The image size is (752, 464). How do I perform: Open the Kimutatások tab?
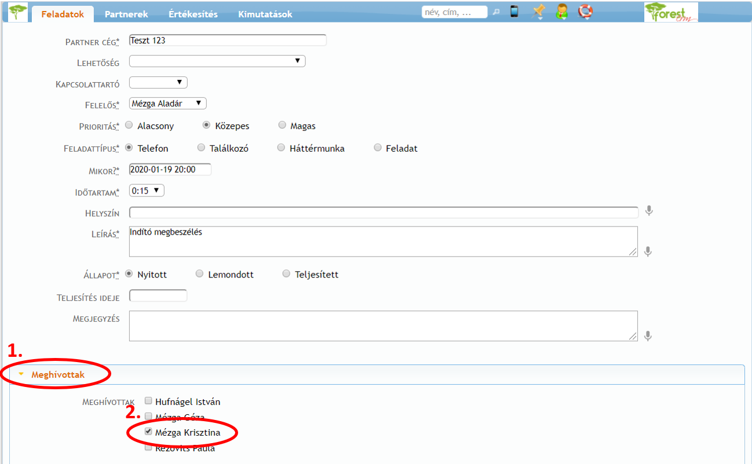coord(265,14)
